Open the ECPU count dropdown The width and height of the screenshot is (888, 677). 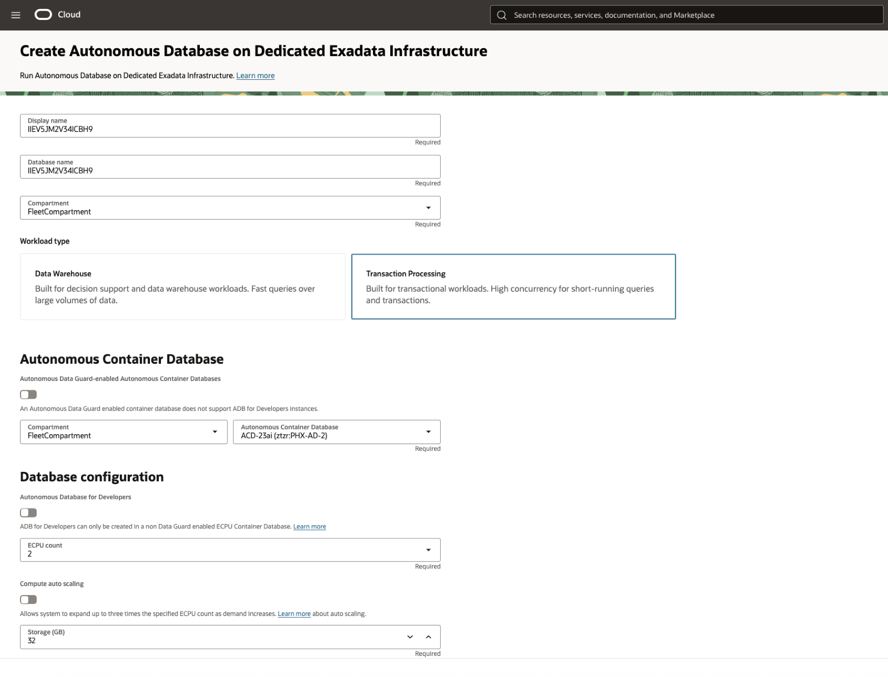coord(230,550)
